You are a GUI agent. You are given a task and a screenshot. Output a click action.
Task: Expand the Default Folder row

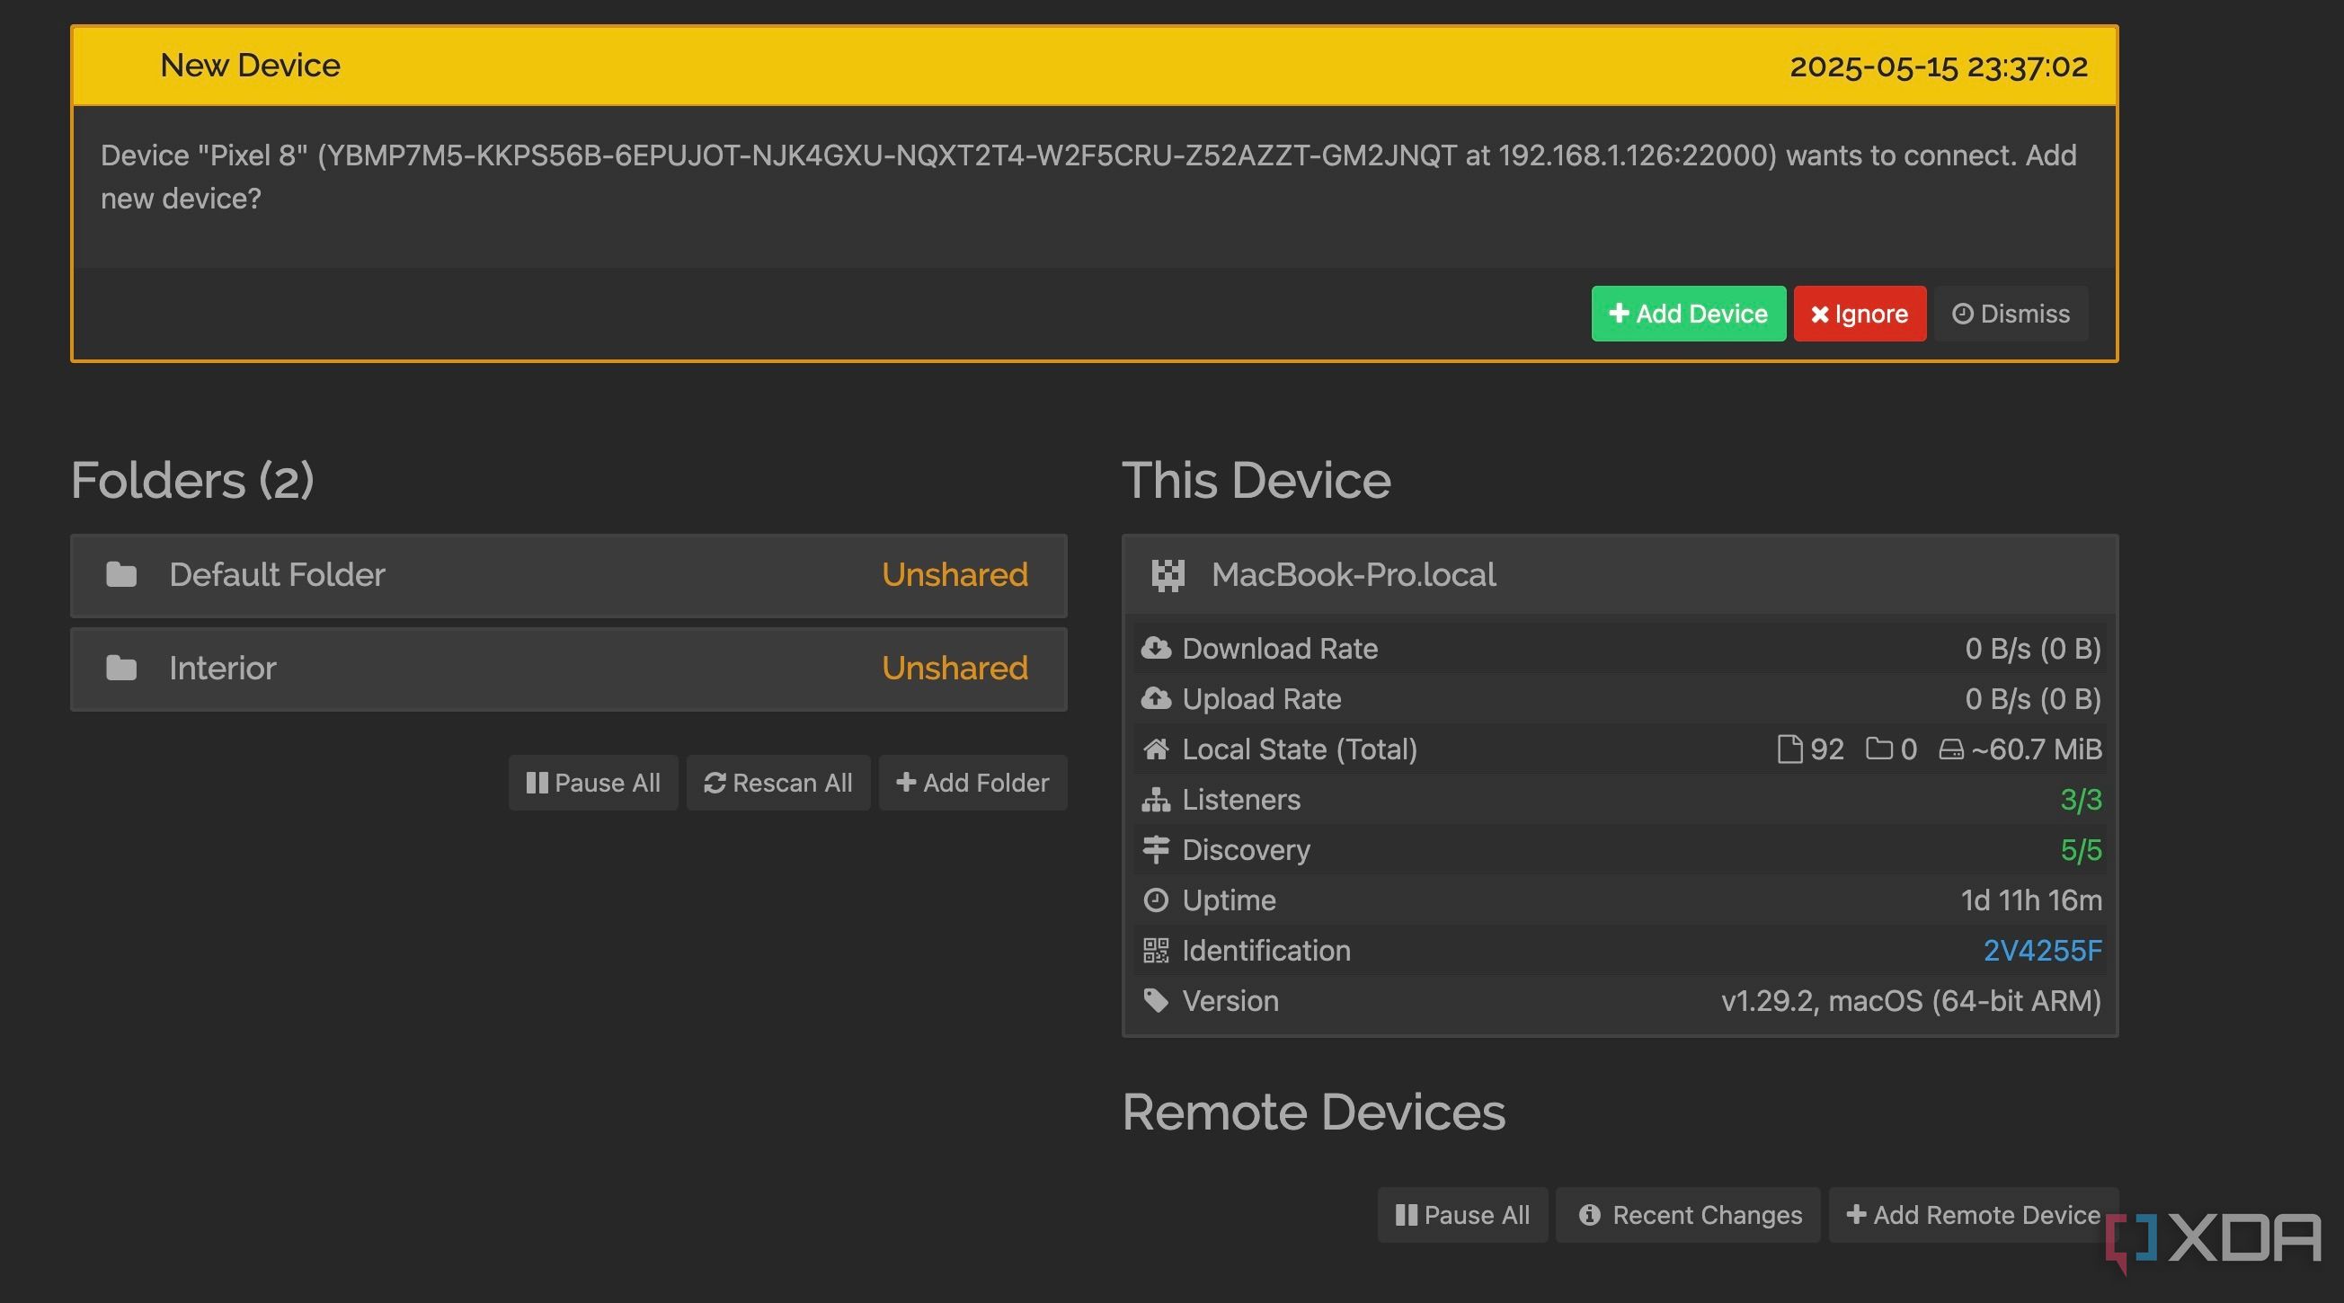(x=569, y=575)
